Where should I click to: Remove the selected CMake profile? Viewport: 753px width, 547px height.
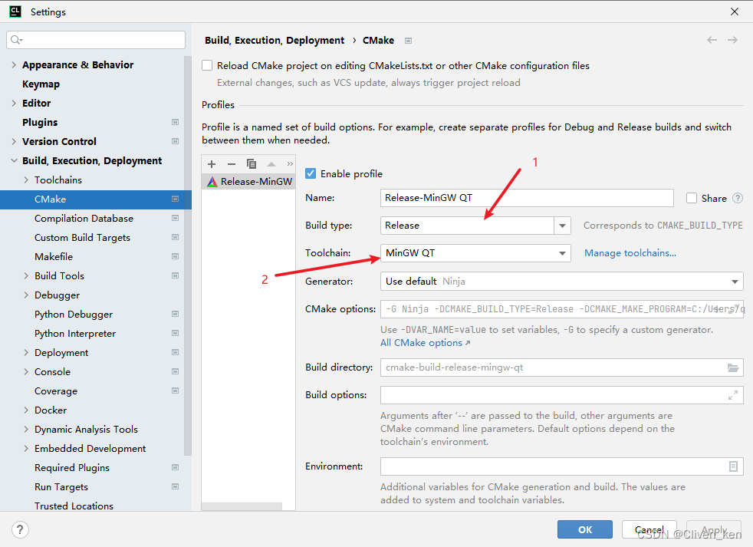coord(232,164)
